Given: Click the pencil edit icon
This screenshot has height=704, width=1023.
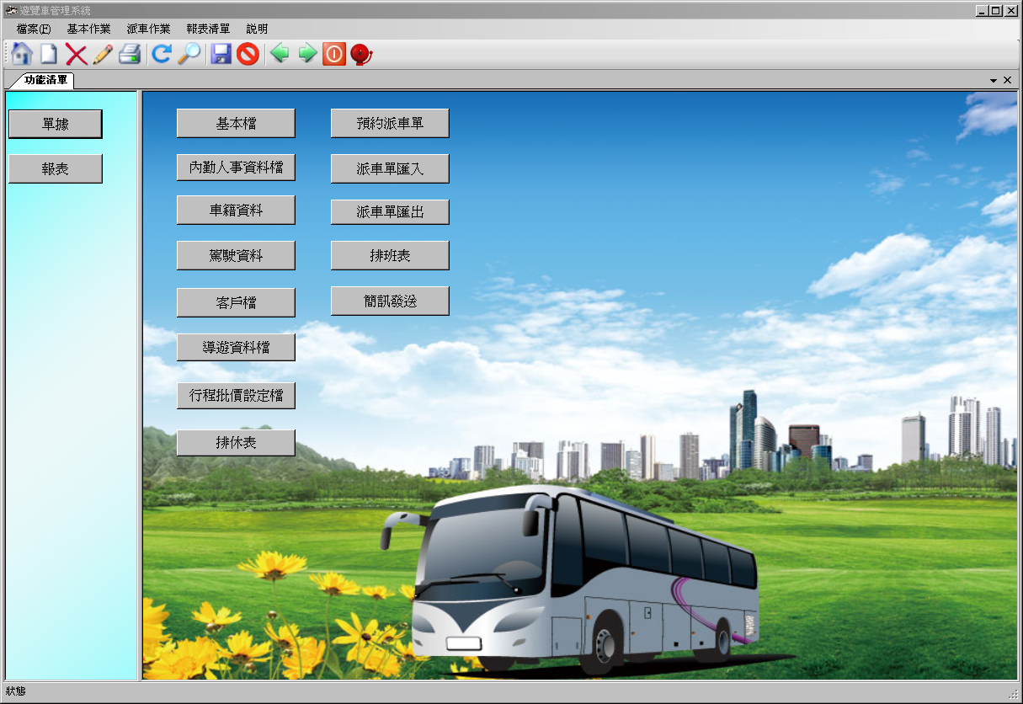Looking at the screenshot, I should point(103,55).
